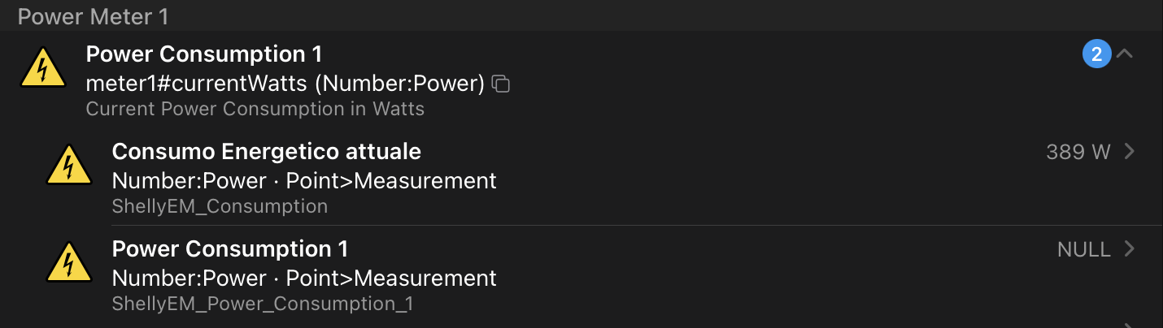Select the Power Consumption 1 channel title
1163x328 pixels.
[x=204, y=54]
